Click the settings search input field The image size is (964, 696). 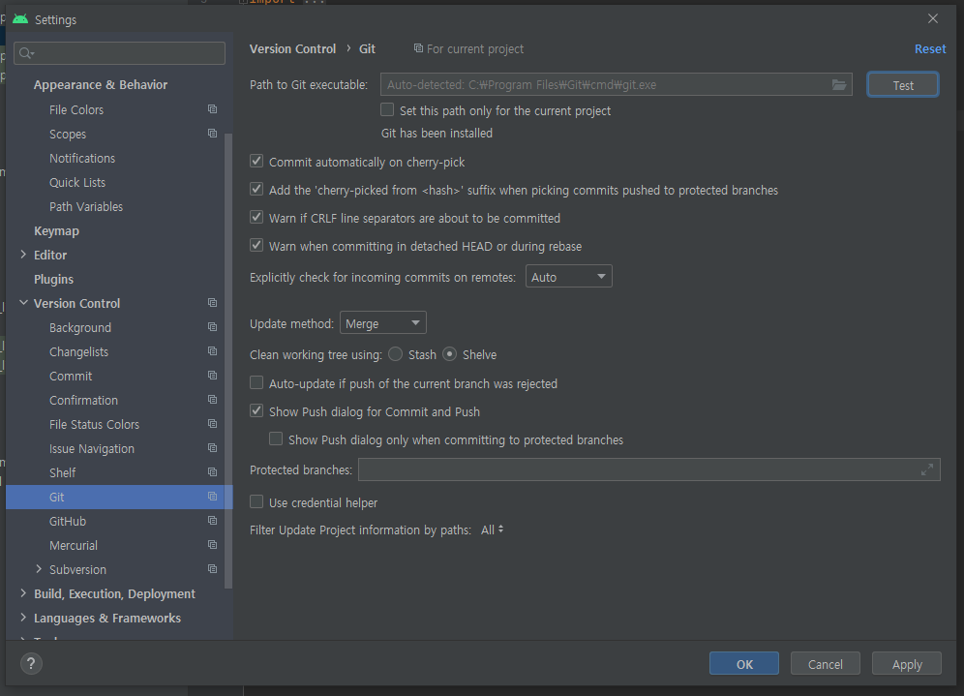point(120,53)
